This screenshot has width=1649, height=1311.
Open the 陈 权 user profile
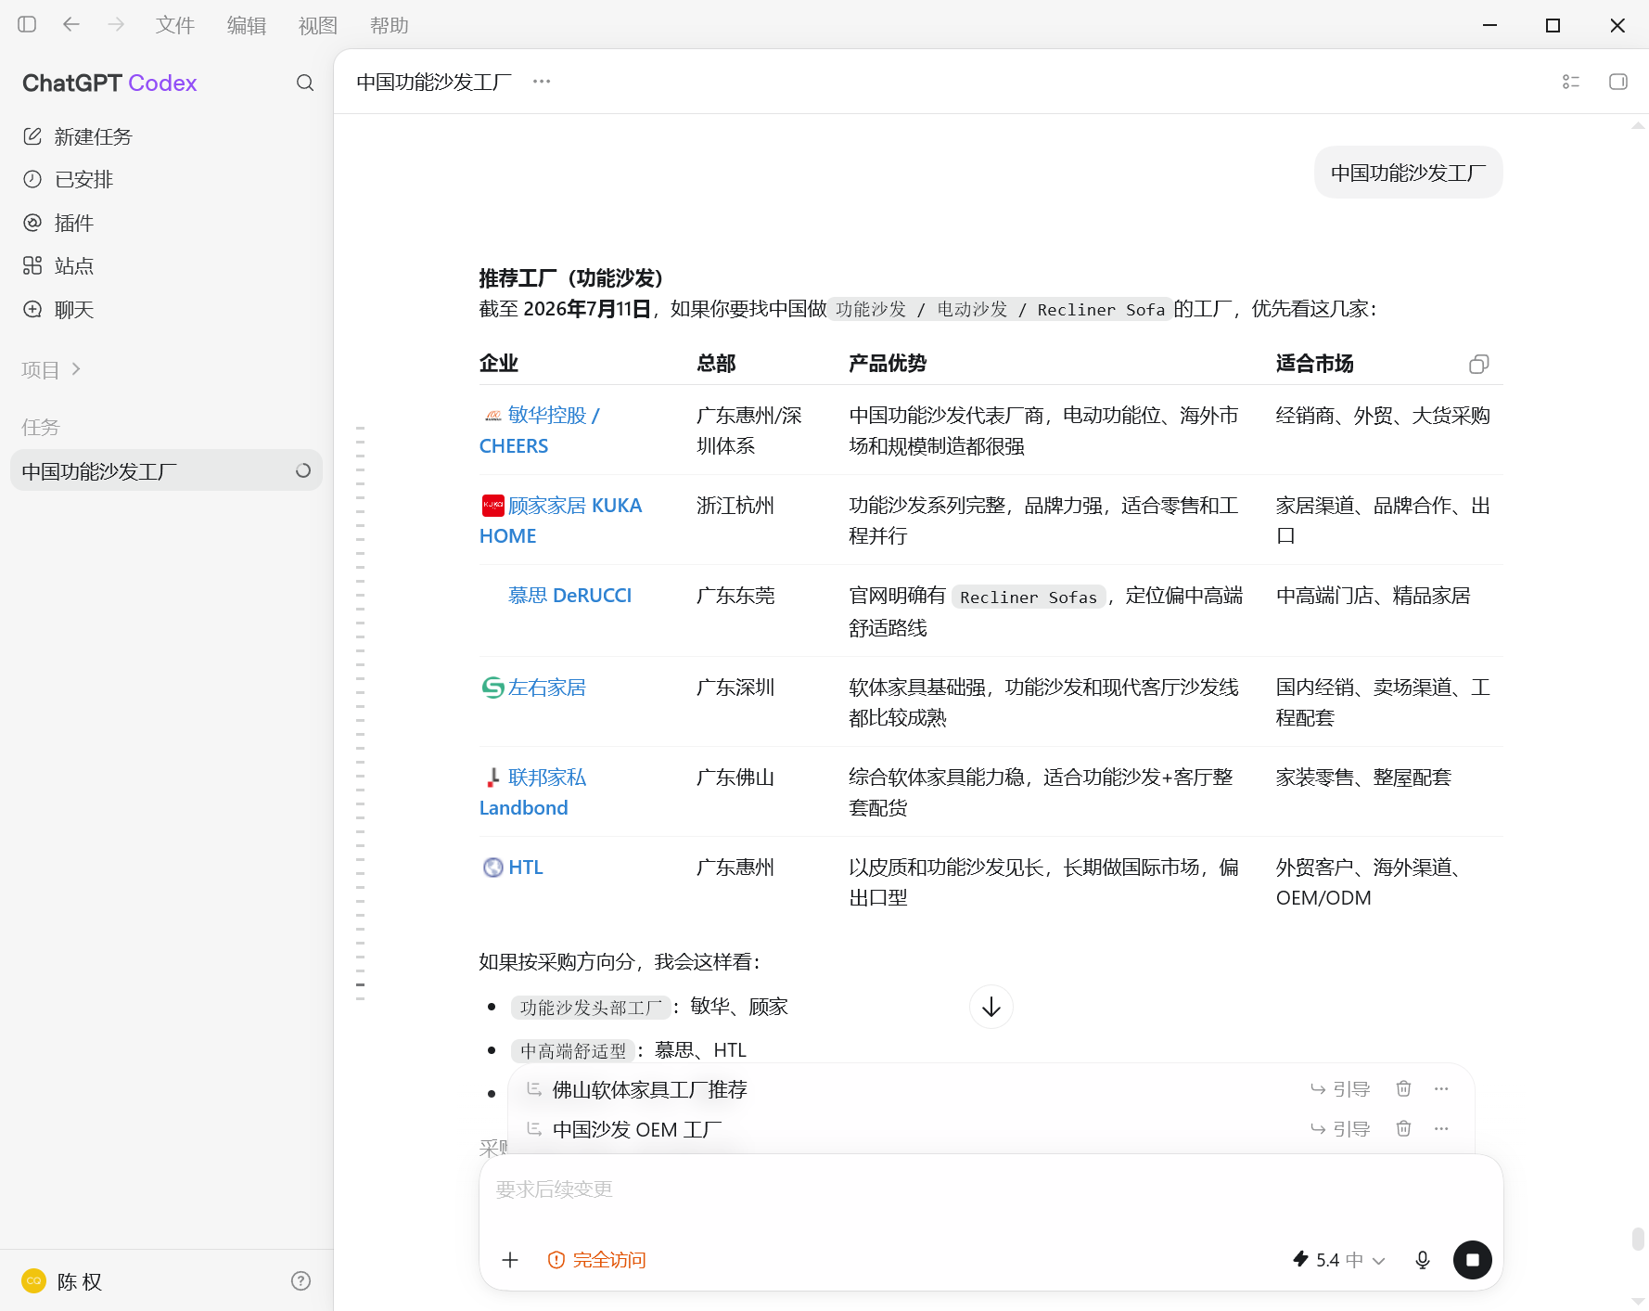coord(62,1281)
